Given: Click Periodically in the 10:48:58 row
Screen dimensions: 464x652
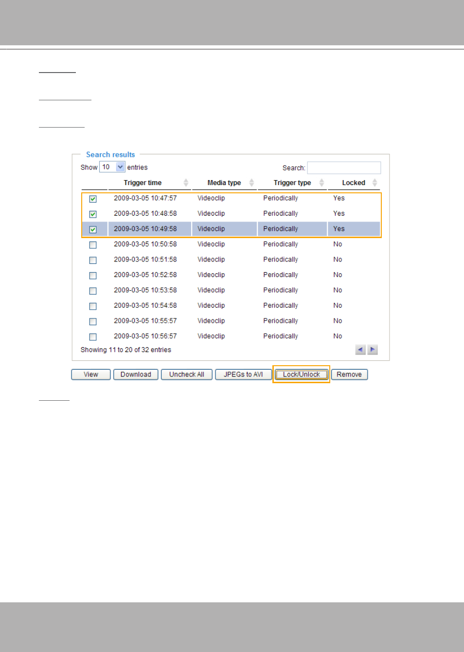Looking at the screenshot, I should (x=281, y=214).
